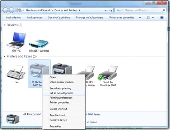Open the change view dropdown arrow
Viewport: 170px width, 130px height.
[x=153, y=18]
